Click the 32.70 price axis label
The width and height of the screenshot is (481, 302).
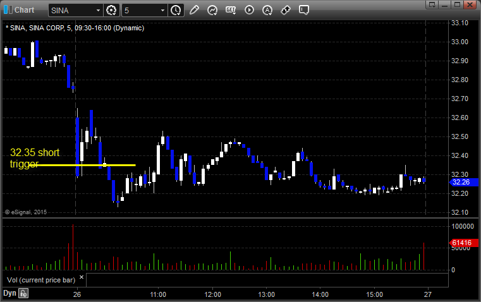coord(460,99)
